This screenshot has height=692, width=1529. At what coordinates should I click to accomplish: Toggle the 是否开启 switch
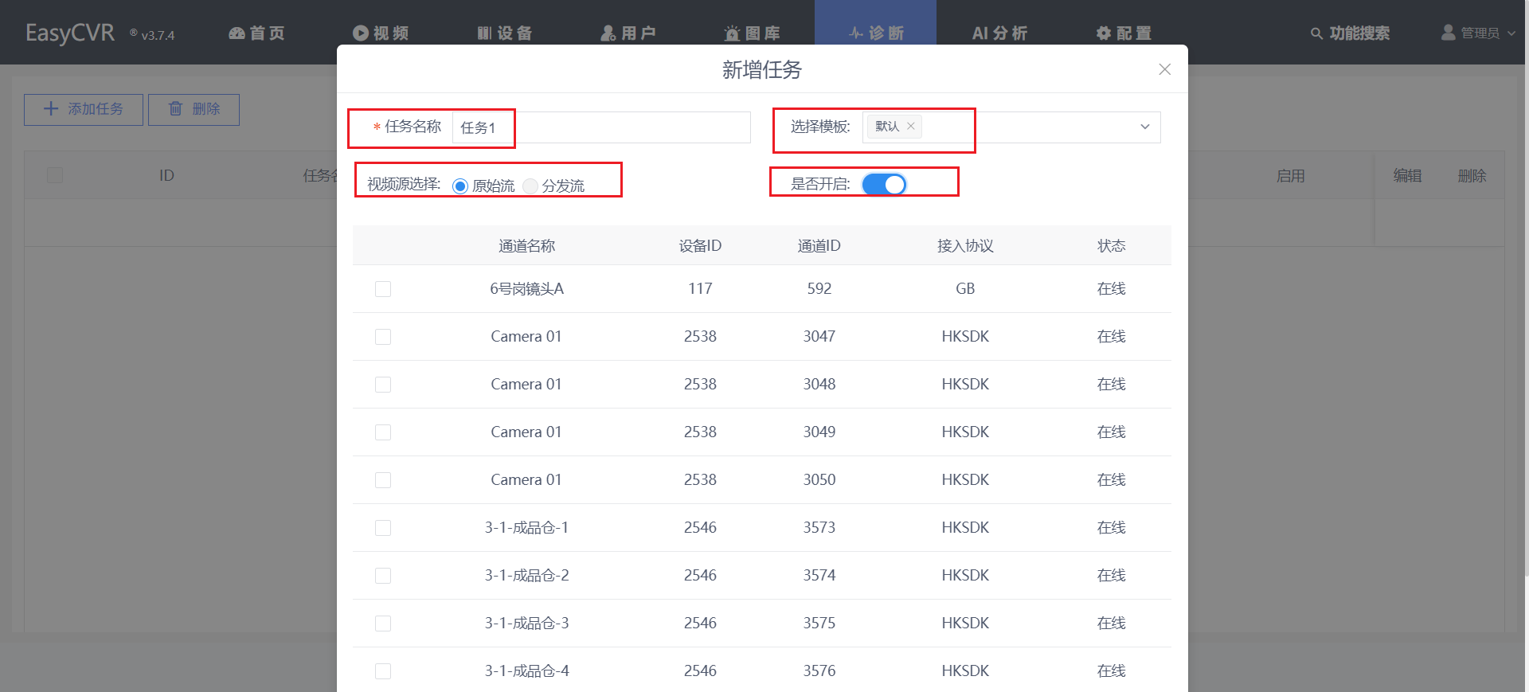tap(884, 185)
